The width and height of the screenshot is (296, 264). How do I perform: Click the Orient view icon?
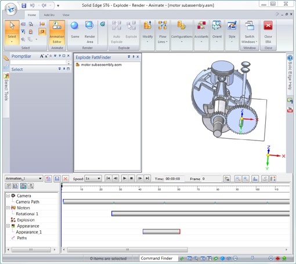click(217, 31)
